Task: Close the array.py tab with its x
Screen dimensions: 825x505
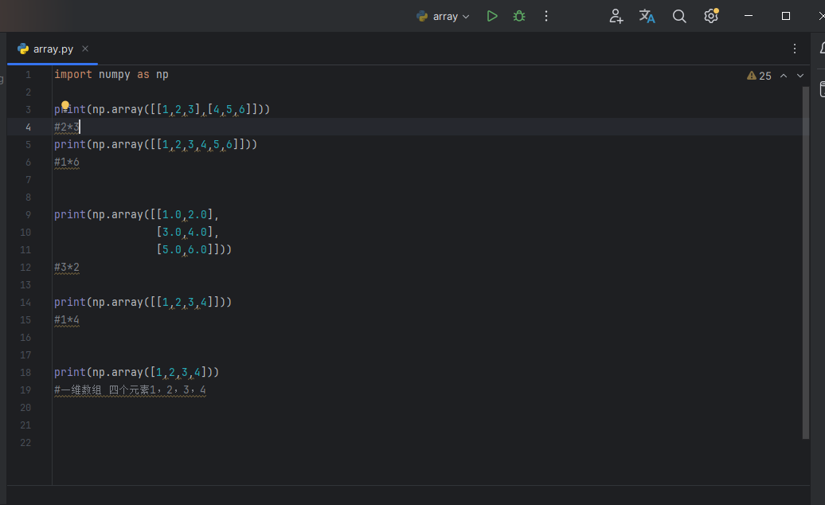Action: pos(84,49)
